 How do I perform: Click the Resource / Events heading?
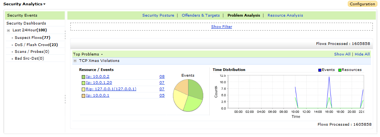97,69
